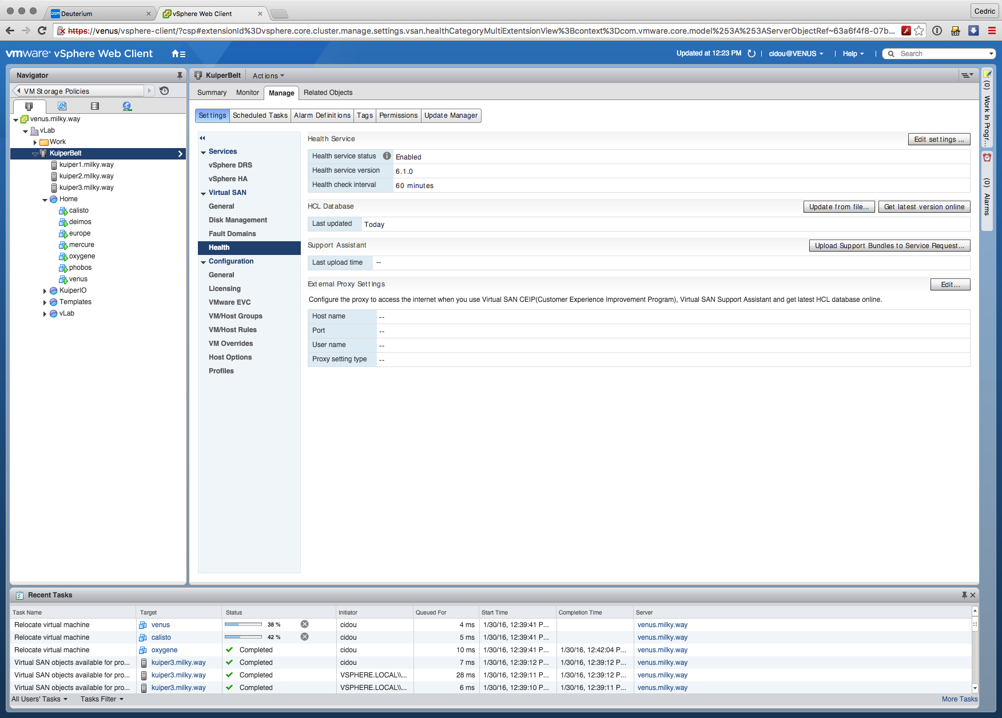The width and height of the screenshot is (1002, 718).
Task: Switch to the Monitor tab
Action: pyautogui.click(x=247, y=93)
